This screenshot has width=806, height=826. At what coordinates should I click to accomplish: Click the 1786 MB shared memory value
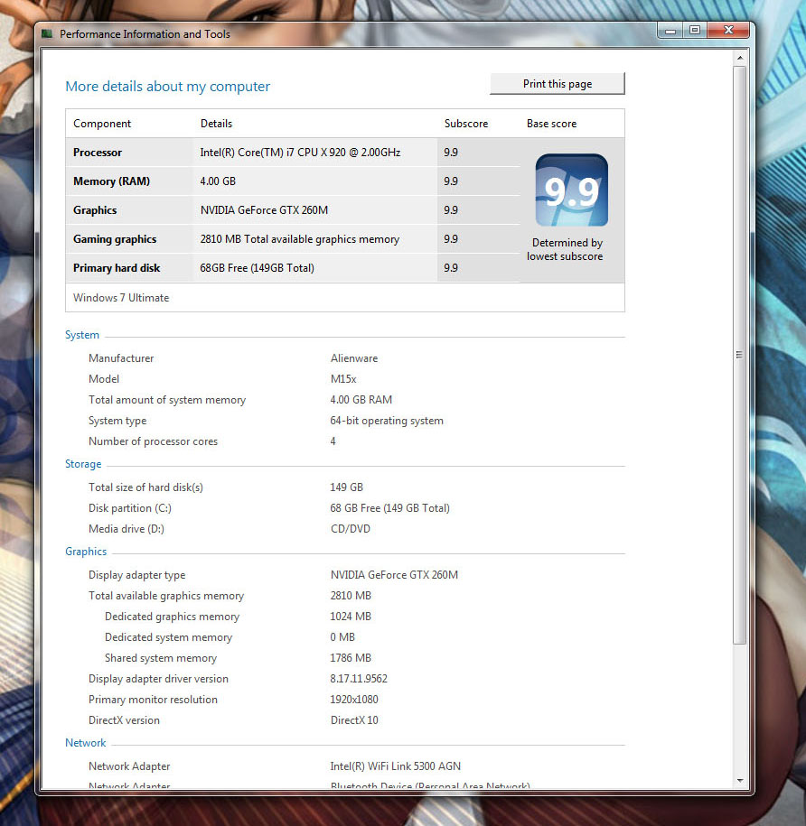351,658
